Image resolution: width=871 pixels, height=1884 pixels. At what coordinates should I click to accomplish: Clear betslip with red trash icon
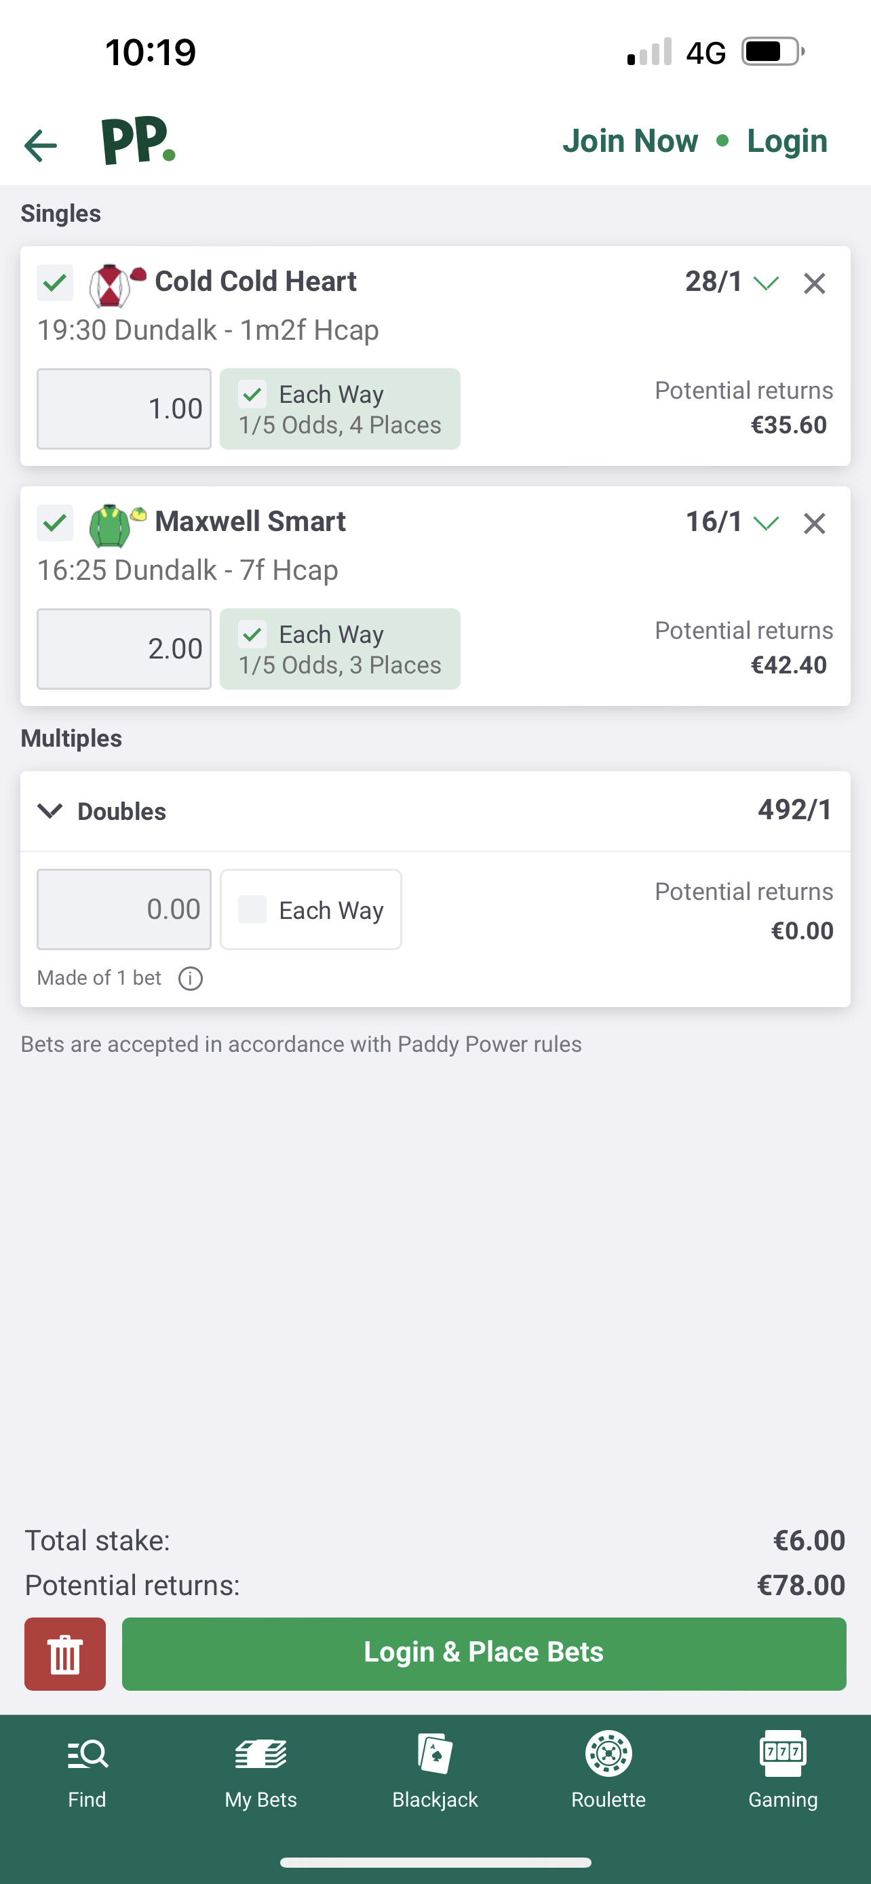(65, 1653)
